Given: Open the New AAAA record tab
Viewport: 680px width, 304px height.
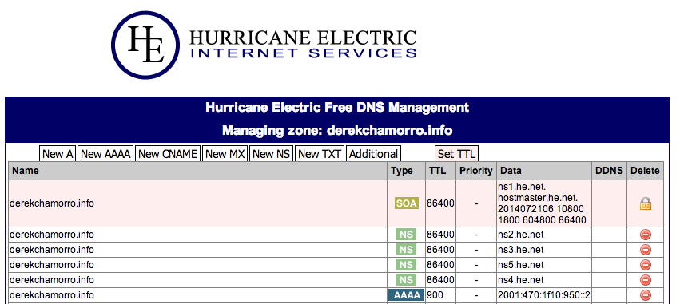Looking at the screenshot, I should pyautogui.click(x=105, y=154).
